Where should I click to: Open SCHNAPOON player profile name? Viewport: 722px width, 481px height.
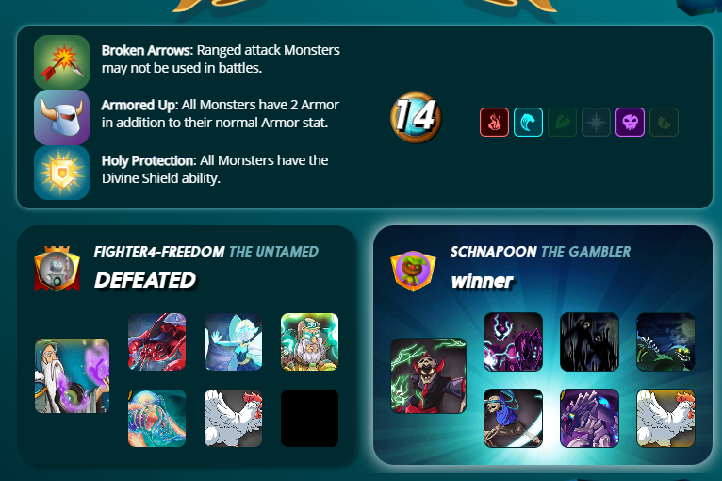[493, 252]
